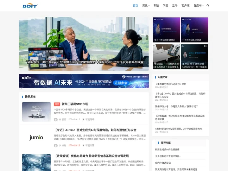Image resolution: width=228 pixels, height=171 pixels.
Task: Click date 2024-09-12 on 新华三 article
Action: (x=74, y=119)
